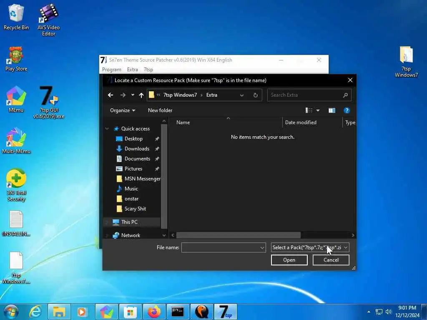The image size is (427, 320).
Task: Select 7tsp GUI v0.6(2019).exe desktop icon
Action: (x=49, y=102)
